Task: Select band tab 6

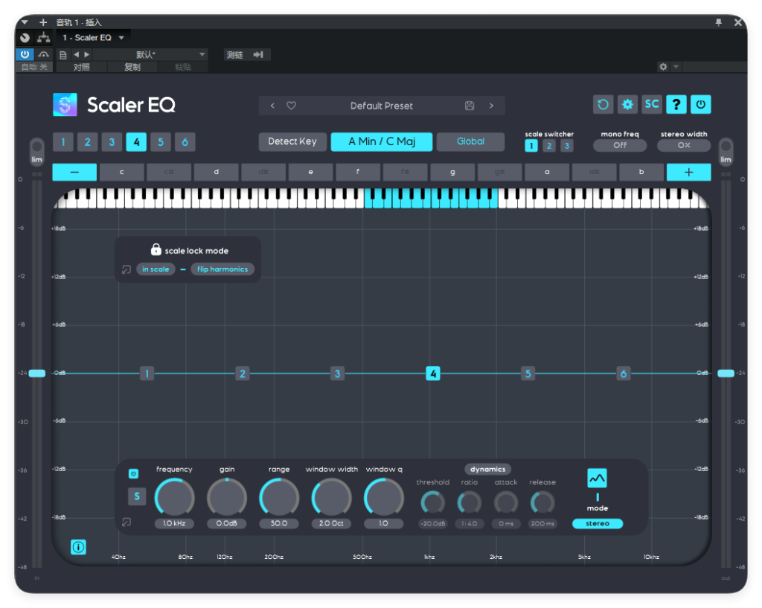Action: tap(185, 142)
